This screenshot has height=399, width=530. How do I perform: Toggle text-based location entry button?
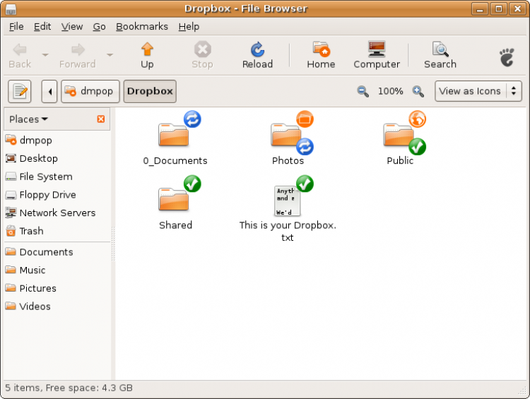pyautogui.click(x=20, y=91)
